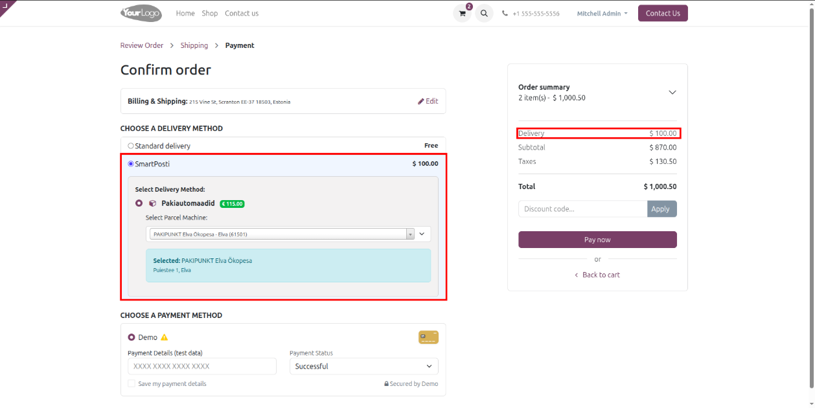
Task: Click the parcel box icon by Pakiautomaadid
Action: [152, 203]
